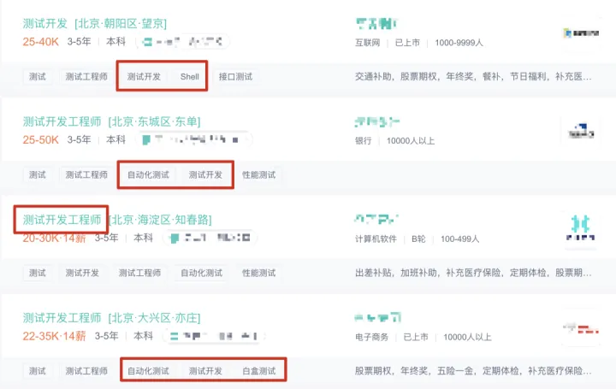The width and height of the screenshot is (616, 389).
Task: Open the 测试开发工程师 北京·大兴区·亦庄 job listing
Action: click(x=111, y=317)
